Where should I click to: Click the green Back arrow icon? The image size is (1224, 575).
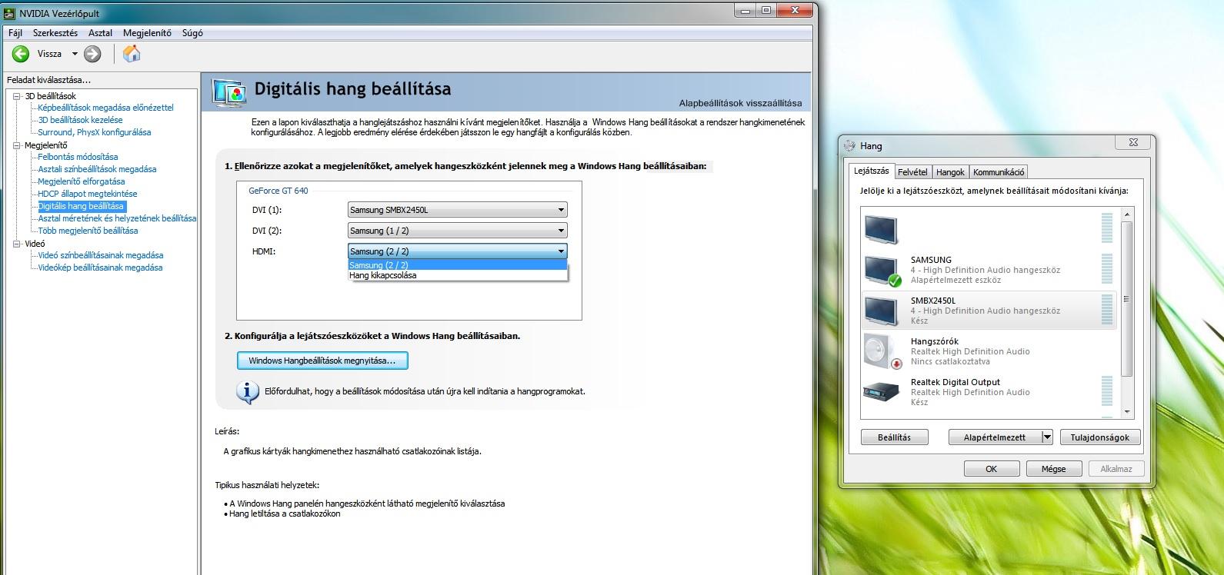point(21,54)
